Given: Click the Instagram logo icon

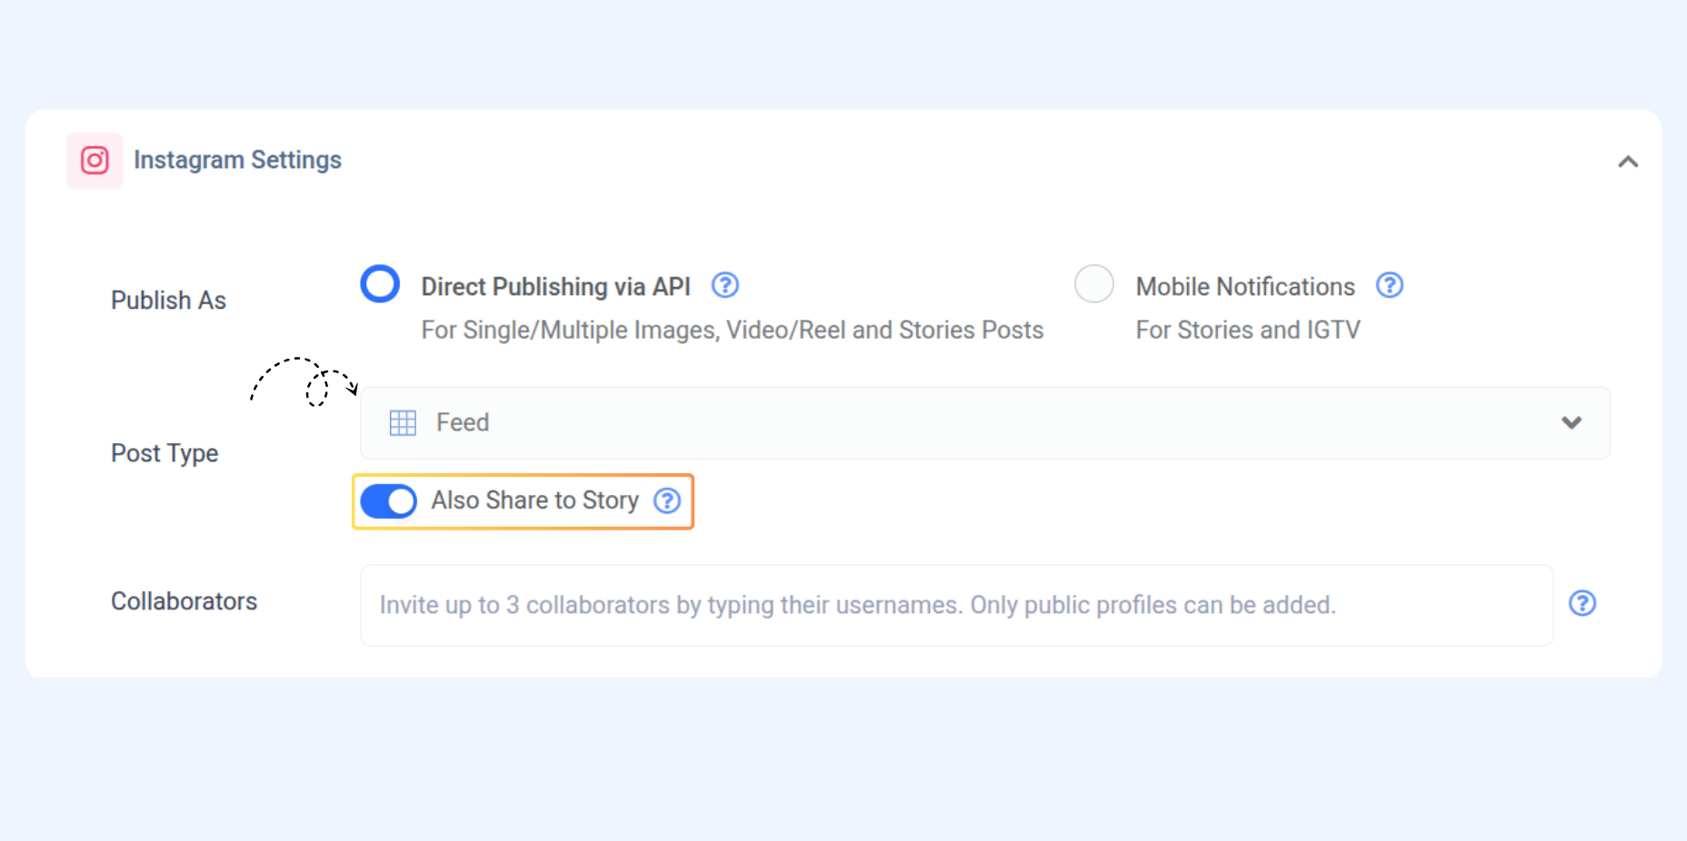Looking at the screenshot, I should (95, 161).
